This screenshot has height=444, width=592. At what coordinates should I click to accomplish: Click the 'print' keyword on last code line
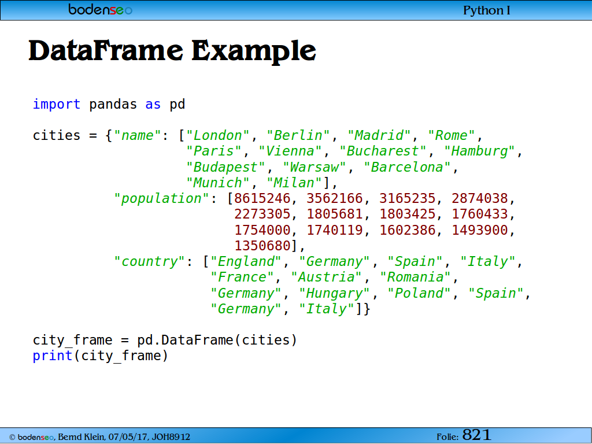53,356
